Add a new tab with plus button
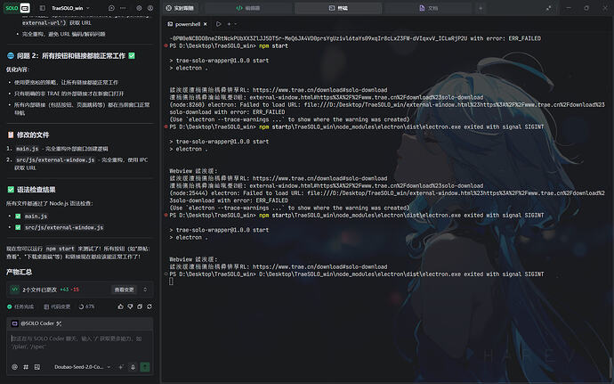 (x=481, y=8)
